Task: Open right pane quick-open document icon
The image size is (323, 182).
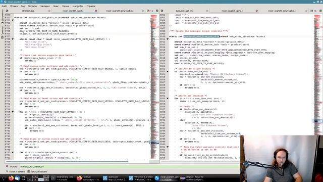Action: click(x=162, y=11)
